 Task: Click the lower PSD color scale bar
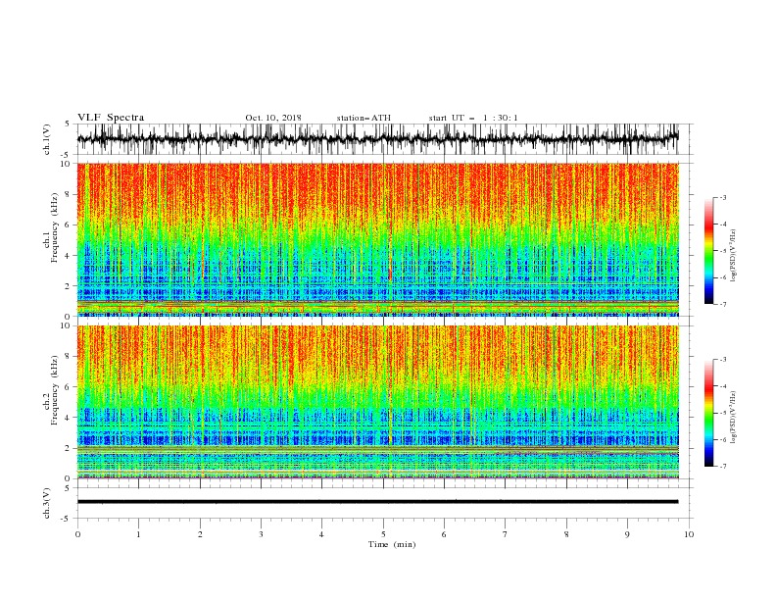click(x=708, y=413)
